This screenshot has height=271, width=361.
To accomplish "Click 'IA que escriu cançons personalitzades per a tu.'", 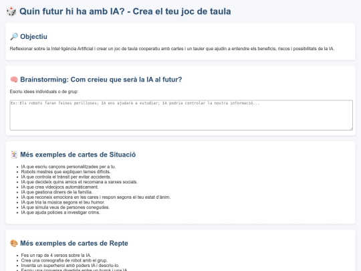I will (68, 167).
